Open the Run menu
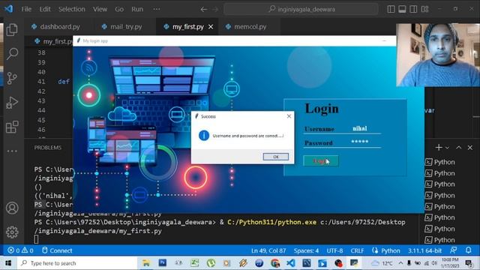The image size is (480, 270). pos(137,9)
